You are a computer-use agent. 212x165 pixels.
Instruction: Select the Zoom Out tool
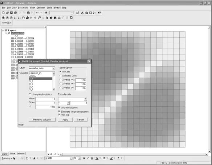point(11,18)
